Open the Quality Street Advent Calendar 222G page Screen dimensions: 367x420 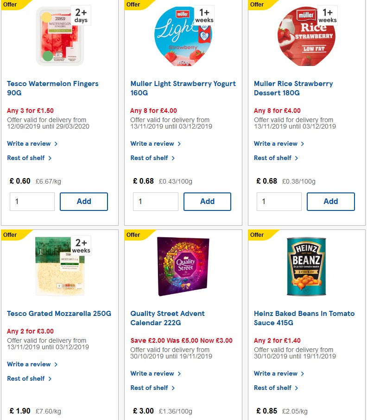point(167,318)
